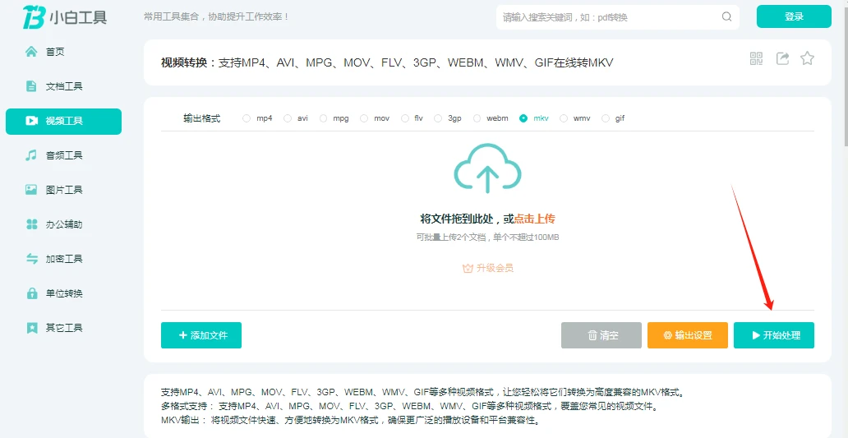Click the four-leaf icon beside 办公辅助
The width and height of the screenshot is (848, 438).
tap(31, 224)
